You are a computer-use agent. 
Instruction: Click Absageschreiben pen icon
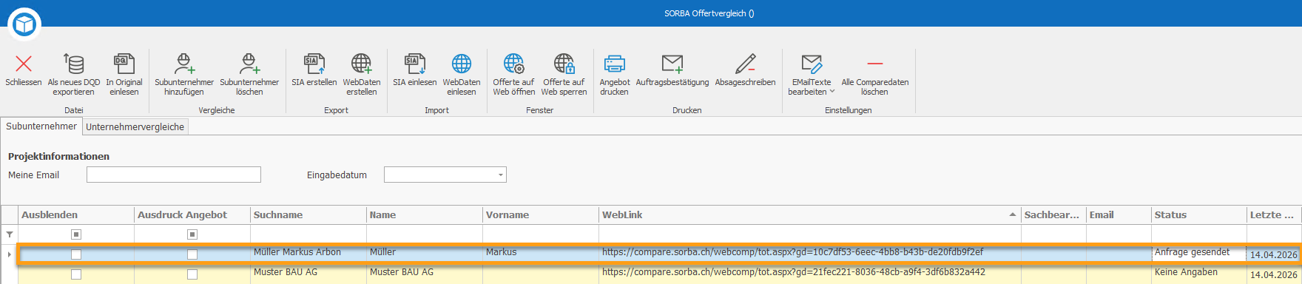[745, 64]
